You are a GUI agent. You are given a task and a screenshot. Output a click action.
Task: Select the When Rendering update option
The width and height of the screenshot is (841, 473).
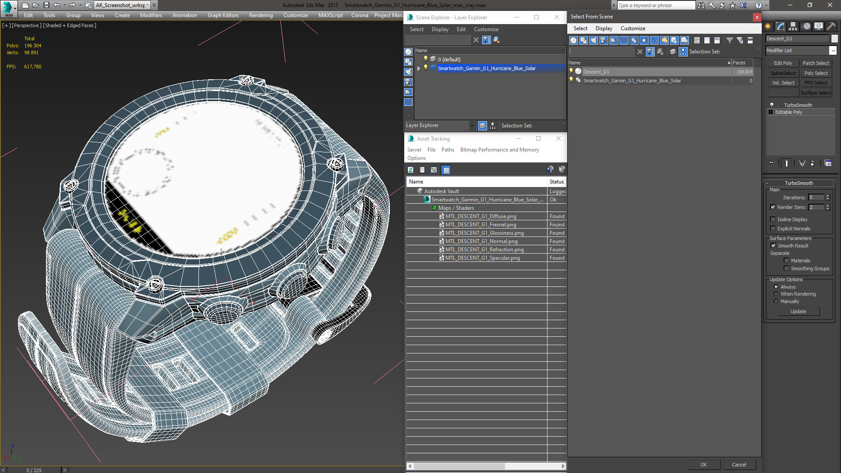pos(776,294)
